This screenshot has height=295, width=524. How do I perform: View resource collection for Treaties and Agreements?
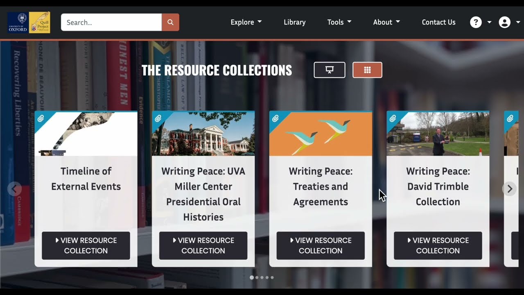point(321,245)
